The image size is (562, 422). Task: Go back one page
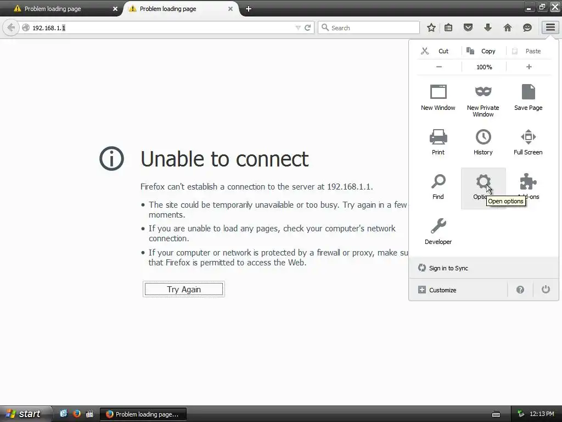point(11,27)
